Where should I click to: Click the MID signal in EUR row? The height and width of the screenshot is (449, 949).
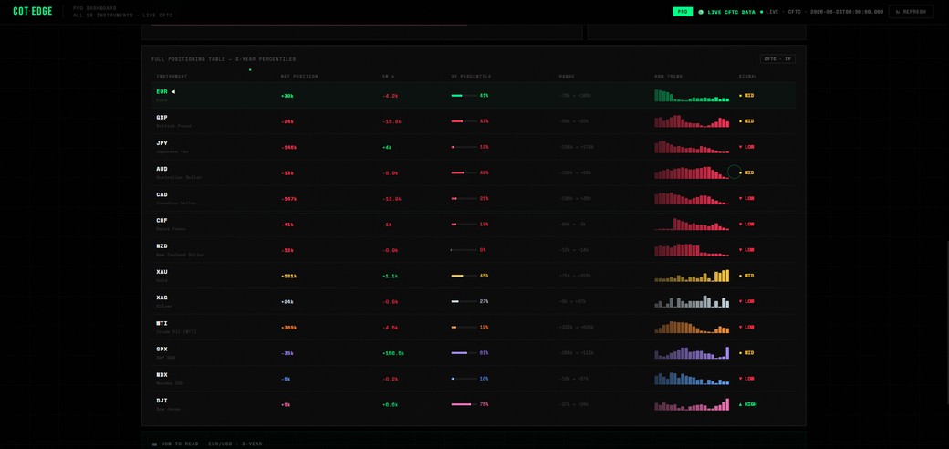click(746, 96)
